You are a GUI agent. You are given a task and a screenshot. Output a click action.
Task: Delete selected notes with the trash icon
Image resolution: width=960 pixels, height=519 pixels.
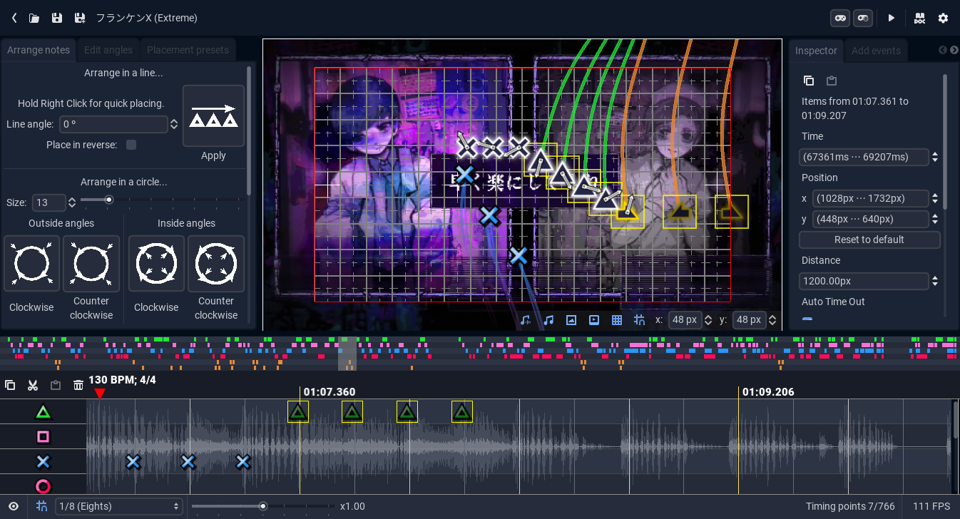pos(78,385)
